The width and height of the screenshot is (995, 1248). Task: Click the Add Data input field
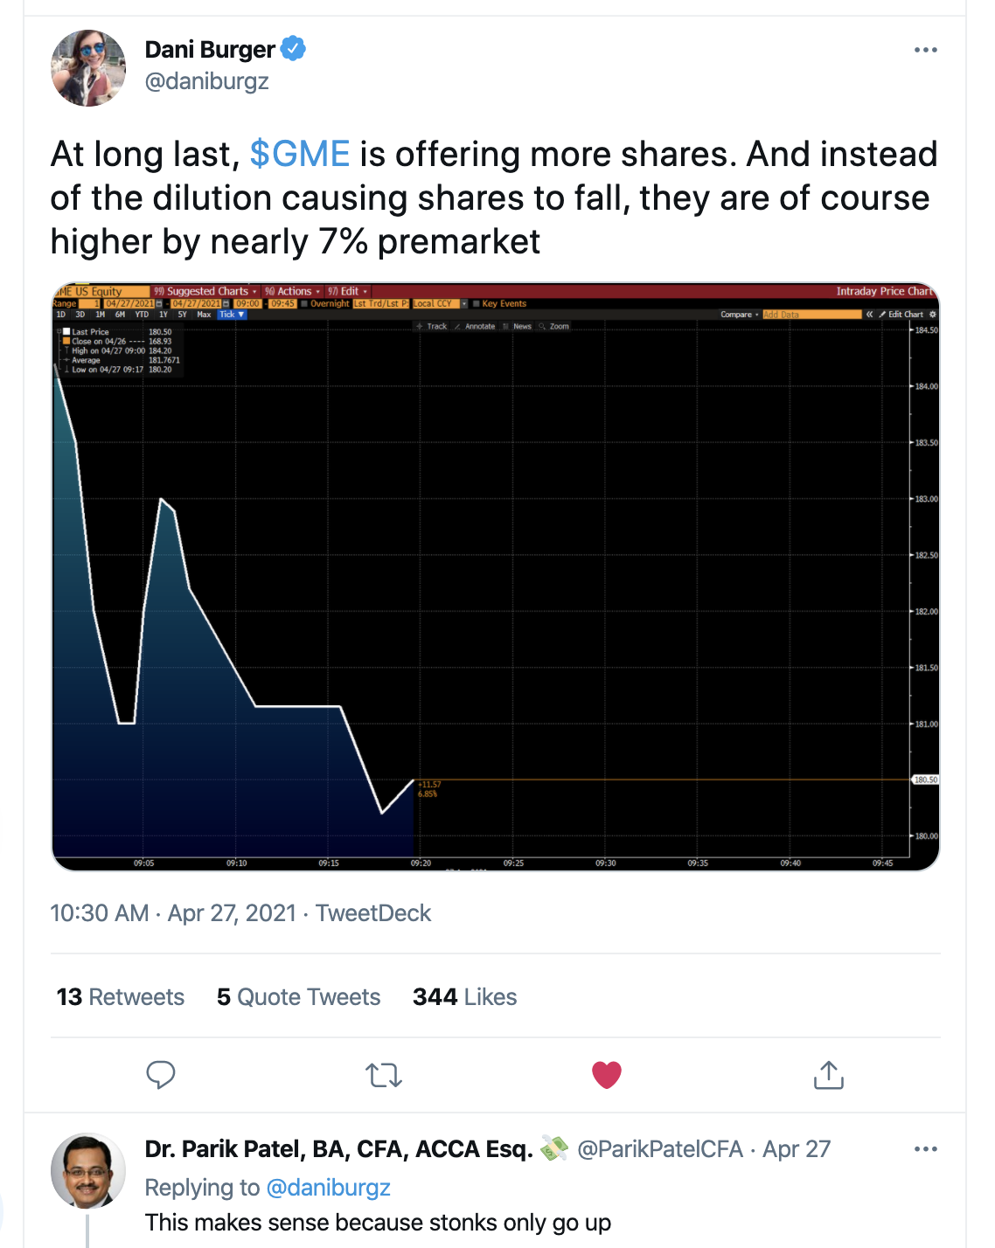(x=811, y=315)
